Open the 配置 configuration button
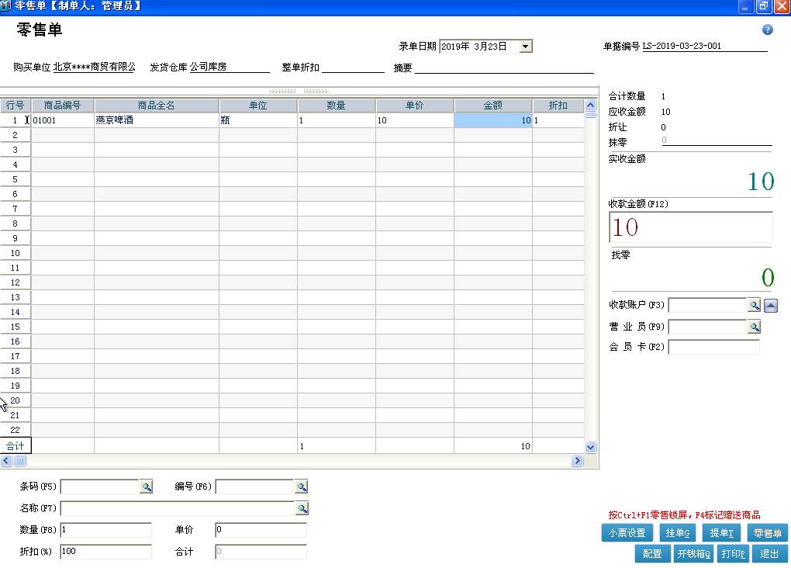This screenshot has width=791, height=568. tap(651, 554)
